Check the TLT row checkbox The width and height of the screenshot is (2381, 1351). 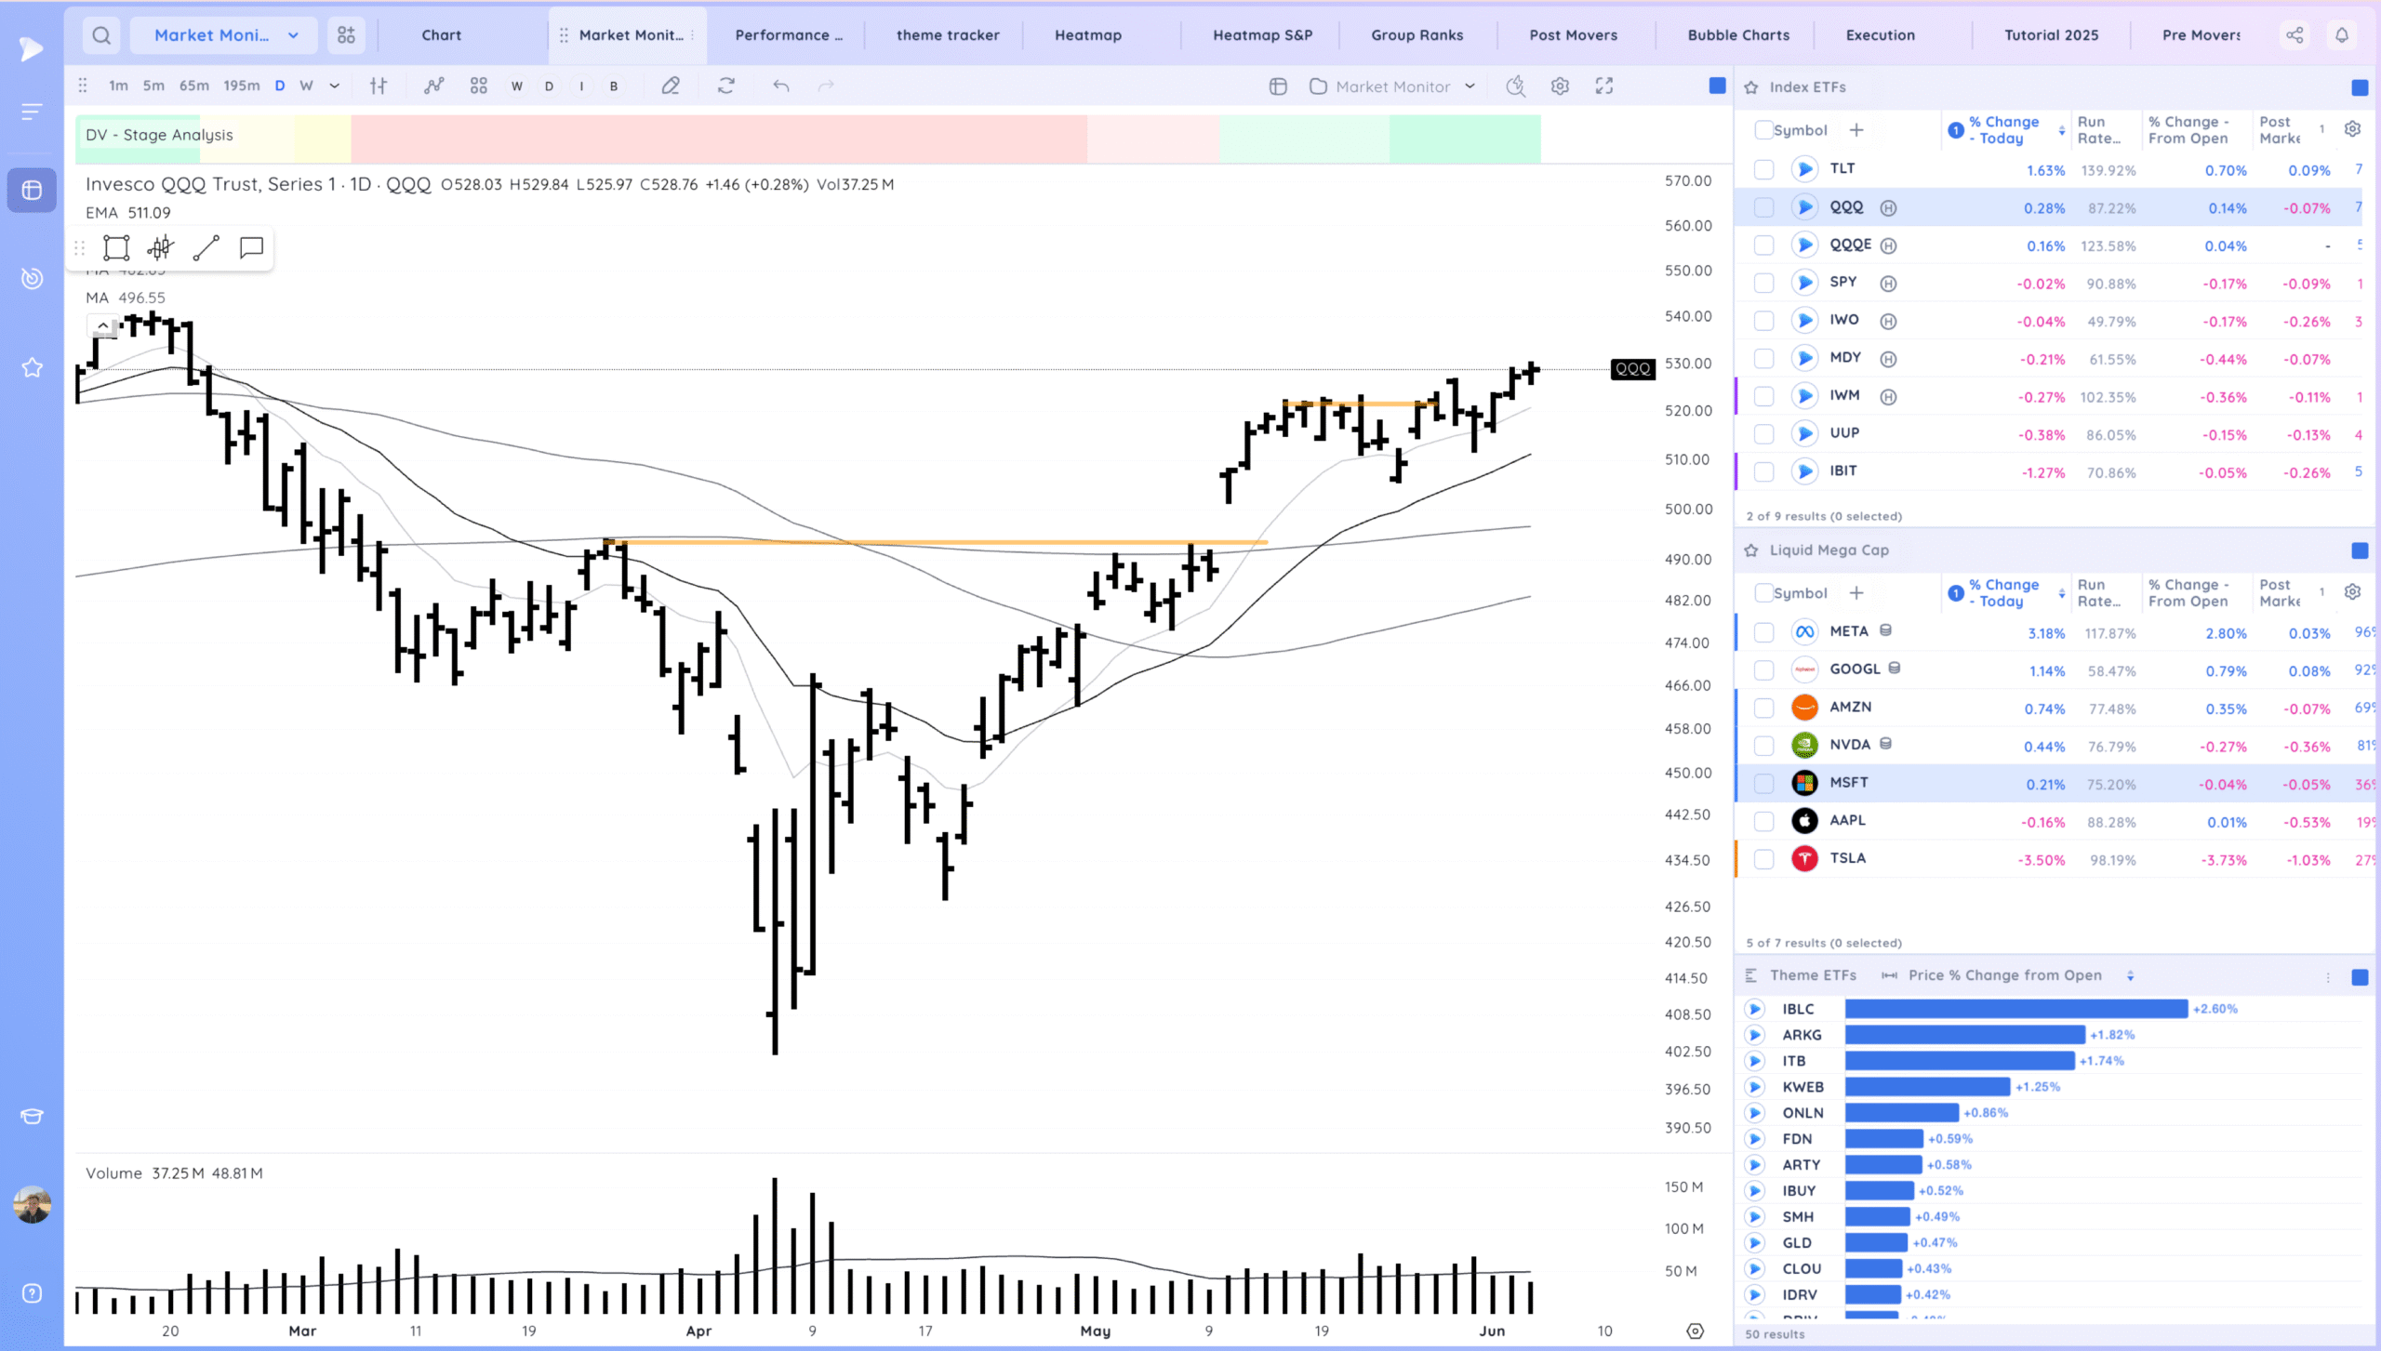[x=1763, y=169]
